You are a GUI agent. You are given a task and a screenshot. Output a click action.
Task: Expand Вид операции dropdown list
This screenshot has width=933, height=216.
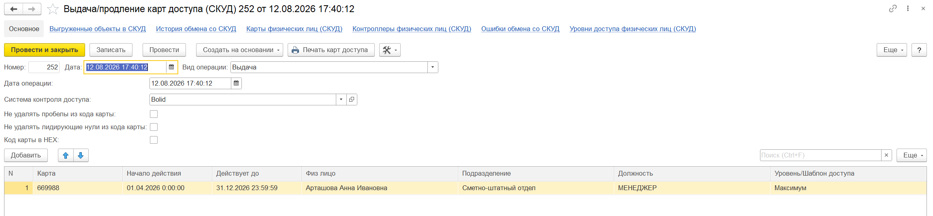[433, 67]
